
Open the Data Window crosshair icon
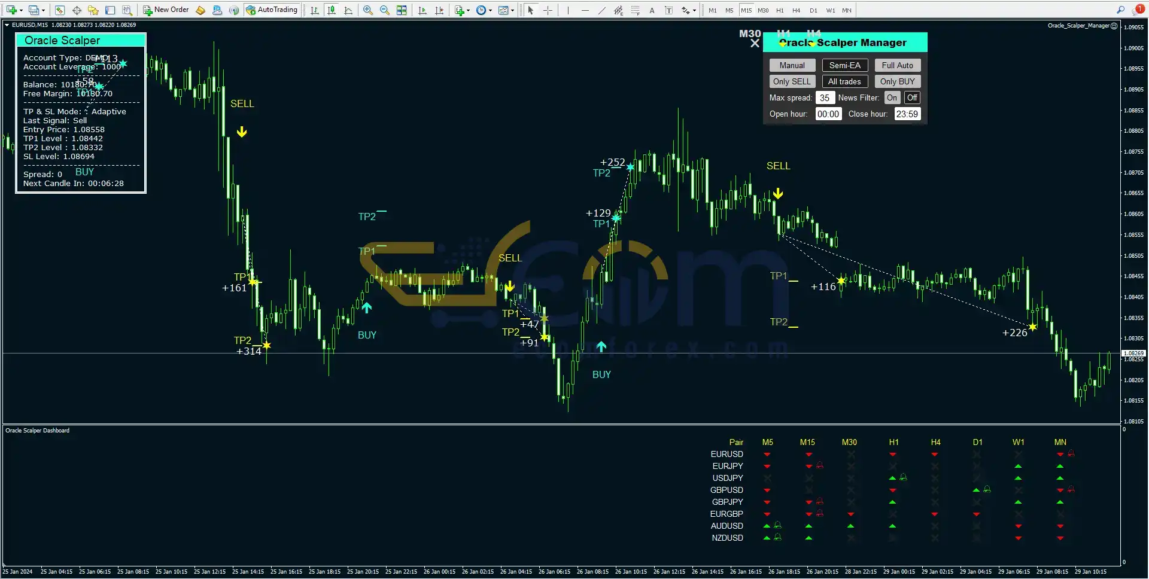tap(77, 10)
